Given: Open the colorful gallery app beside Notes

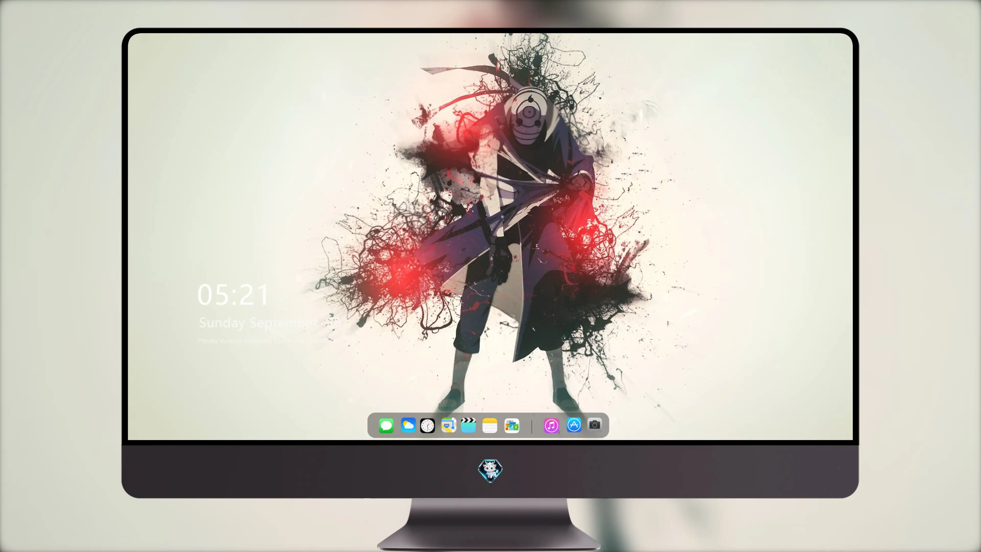Looking at the screenshot, I should tap(512, 425).
